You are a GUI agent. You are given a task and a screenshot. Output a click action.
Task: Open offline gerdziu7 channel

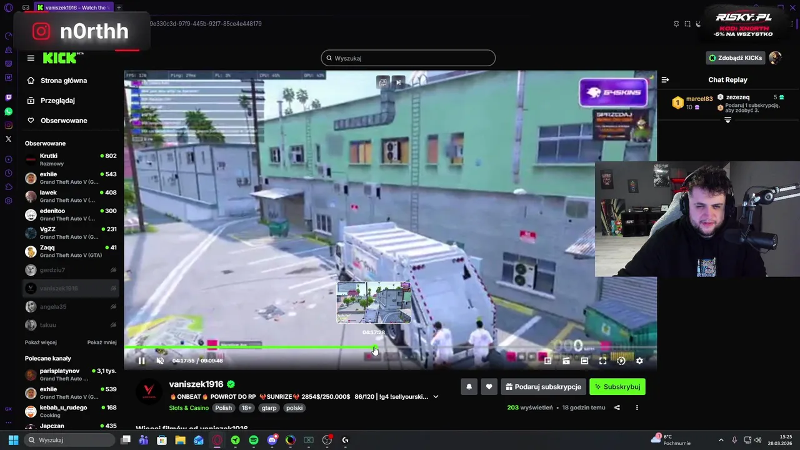71,270
